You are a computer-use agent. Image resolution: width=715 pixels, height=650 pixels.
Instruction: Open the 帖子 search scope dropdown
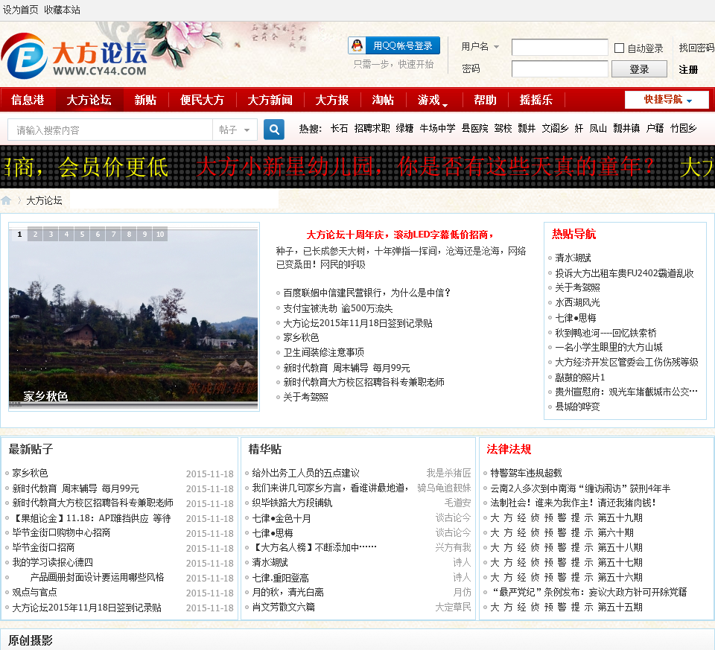coord(235,130)
